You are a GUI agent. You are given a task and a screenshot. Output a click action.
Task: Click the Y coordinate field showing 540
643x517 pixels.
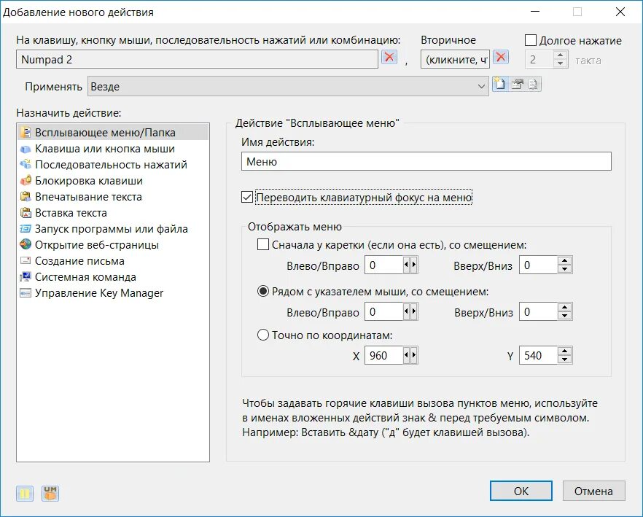tap(539, 355)
